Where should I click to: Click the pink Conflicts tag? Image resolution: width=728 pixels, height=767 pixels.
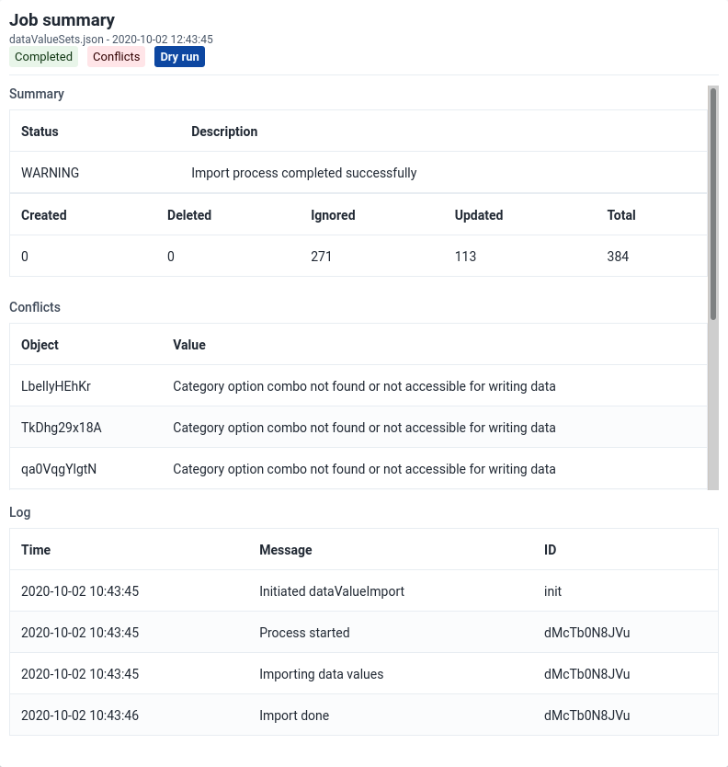(x=116, y=57)
